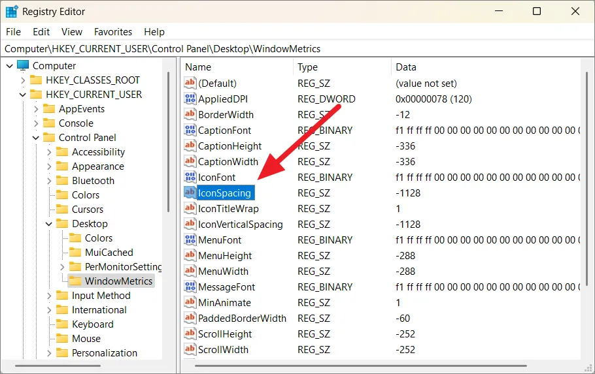Select the CaptionFont binary value icon

(190, 131)
